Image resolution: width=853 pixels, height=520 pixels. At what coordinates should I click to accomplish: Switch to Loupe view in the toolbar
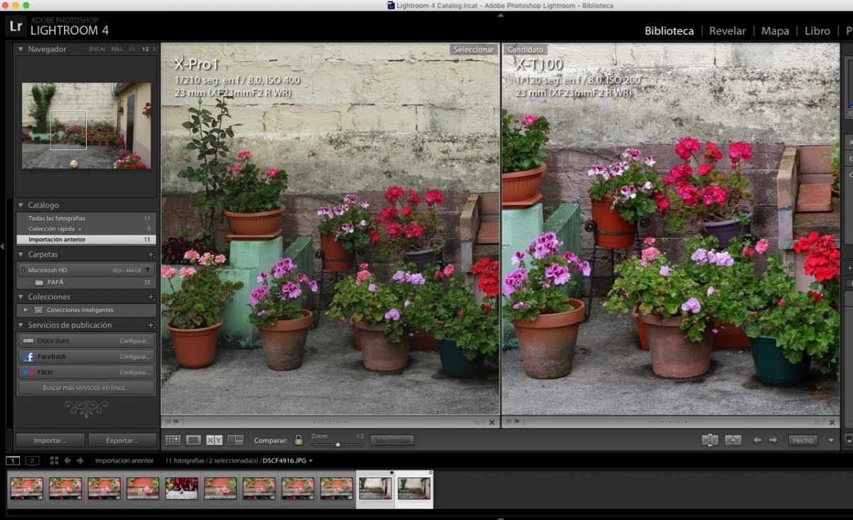193,440
